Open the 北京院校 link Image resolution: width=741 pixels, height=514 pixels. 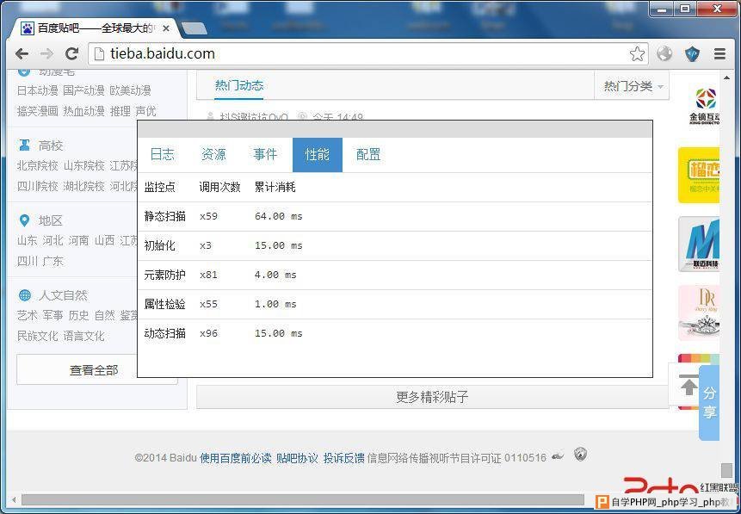coord(38,165)
